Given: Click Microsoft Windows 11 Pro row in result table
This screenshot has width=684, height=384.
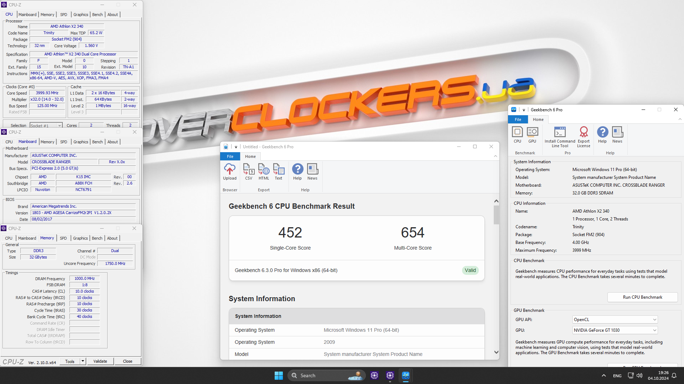Looking at the screenshot, I should pos(357,330).
